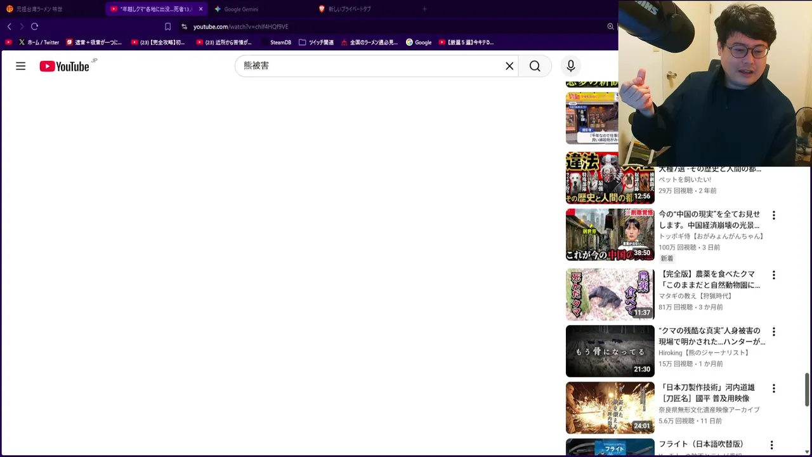Open more options for フライト video
Image resolution: width=812 pixels, height=457 pixels.
tap(771, 446)
